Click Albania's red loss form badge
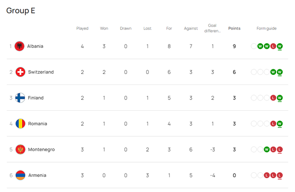Viewport: 295px width, 192px height. pyautogui.click(x=273, y=46)
